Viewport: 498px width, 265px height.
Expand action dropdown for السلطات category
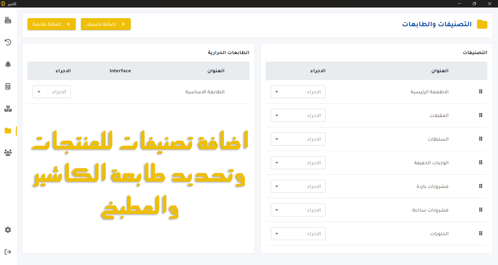[x=298, y=139]
